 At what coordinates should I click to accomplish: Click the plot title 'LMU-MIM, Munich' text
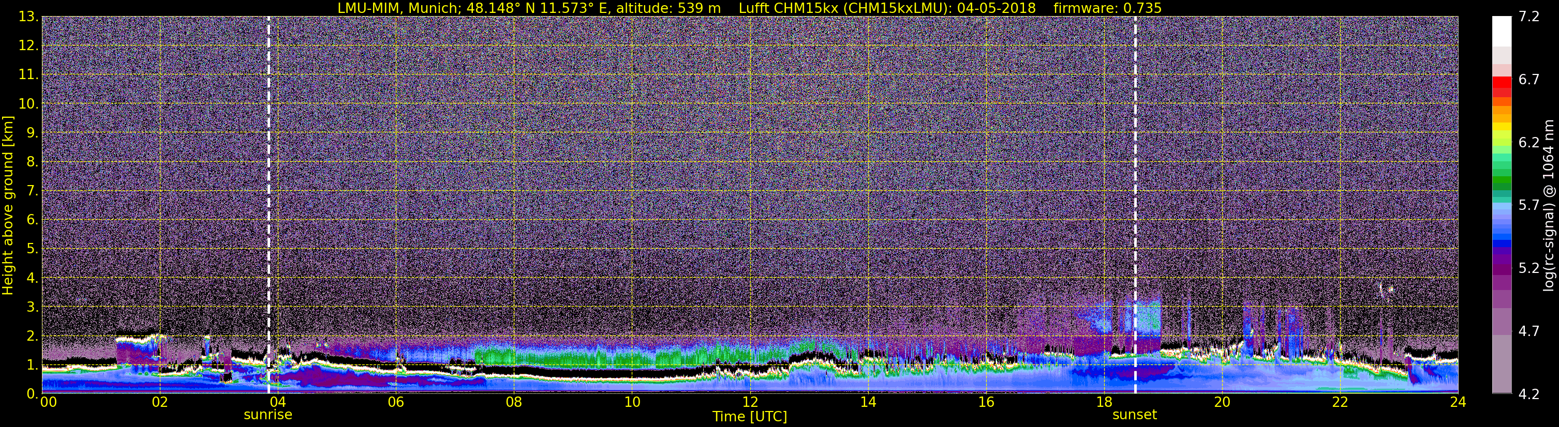pyautogui.click(x=399, y=8)
